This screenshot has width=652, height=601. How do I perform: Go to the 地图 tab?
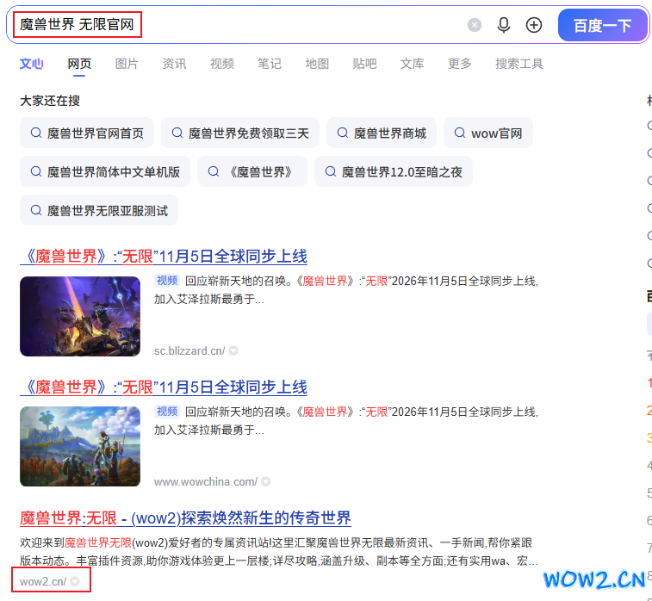[x=317, y=64]
